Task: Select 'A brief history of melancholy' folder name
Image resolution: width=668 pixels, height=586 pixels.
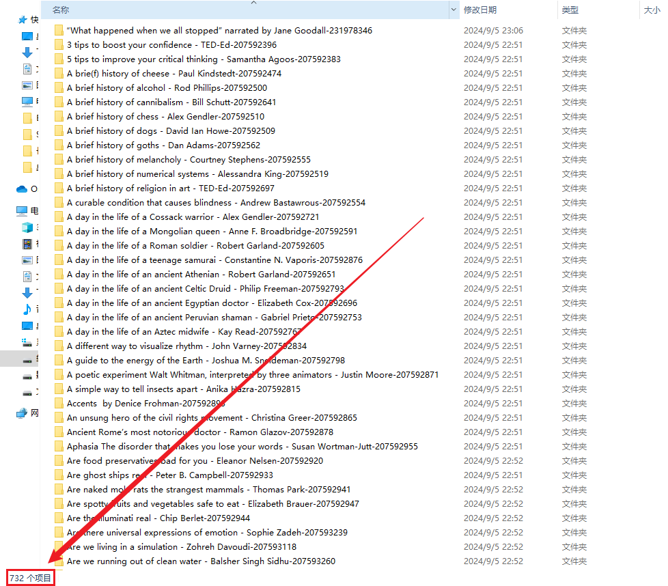Action: (189, 159)
